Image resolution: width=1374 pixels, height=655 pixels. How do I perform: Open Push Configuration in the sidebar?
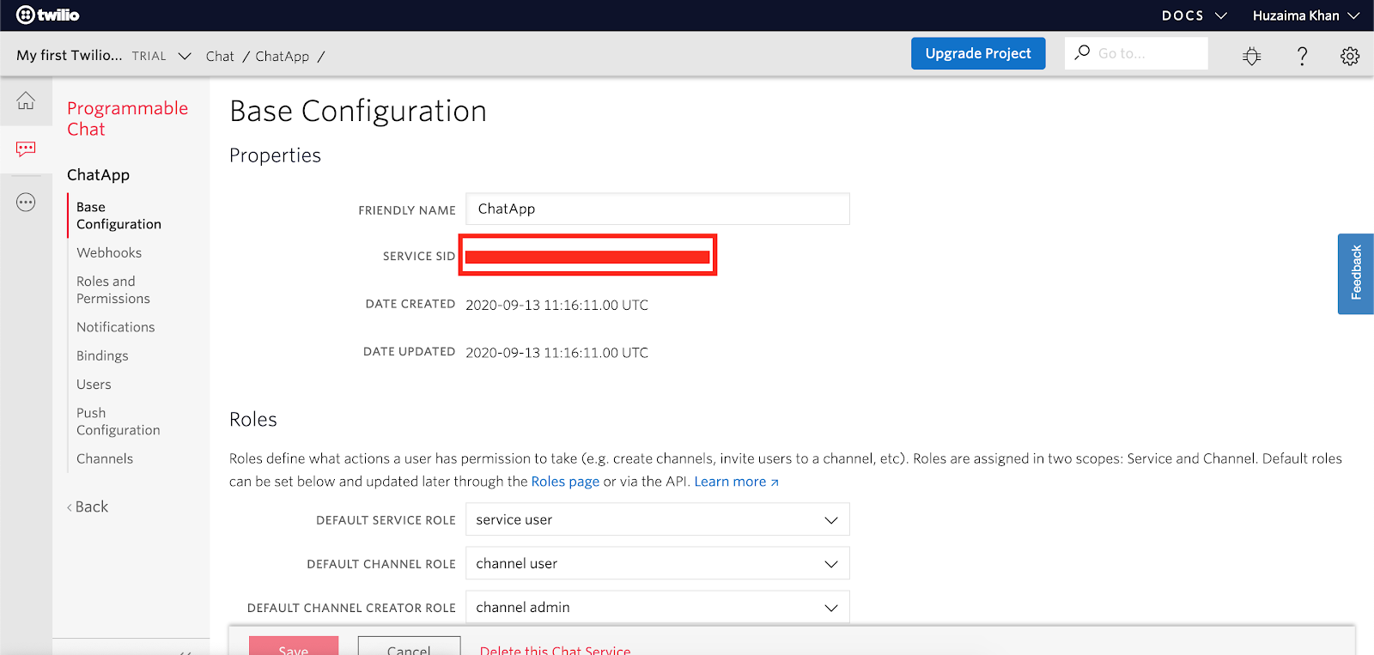coord(119,422)
